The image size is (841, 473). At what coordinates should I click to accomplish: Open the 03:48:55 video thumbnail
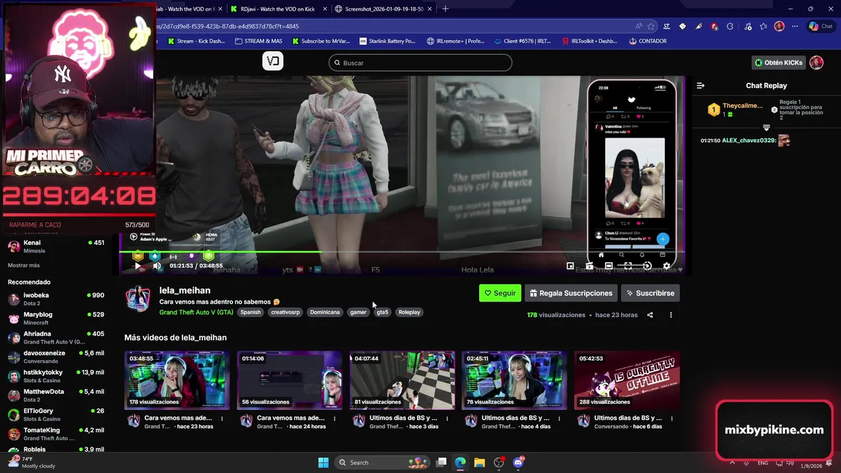pyautogui.click(x=177, y=380)
